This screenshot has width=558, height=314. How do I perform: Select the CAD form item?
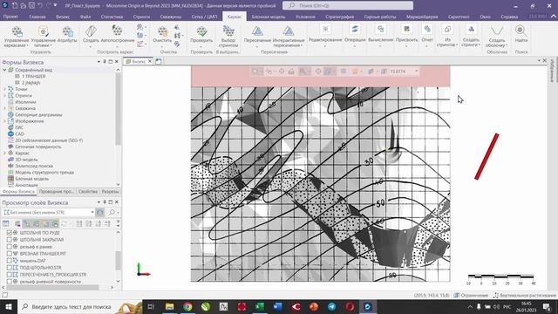[x=19, y=133]
